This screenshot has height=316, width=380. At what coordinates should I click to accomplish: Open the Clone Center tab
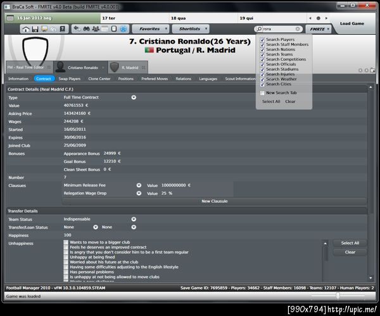tap(99, 79)
